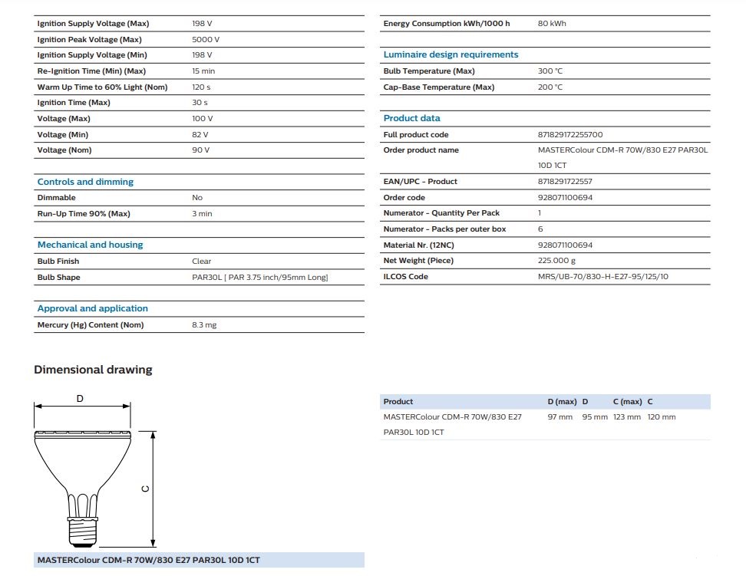Click the 'Voltage (Nom)' row label
This screenshot has width=746, height=576.
pos(64,150)
